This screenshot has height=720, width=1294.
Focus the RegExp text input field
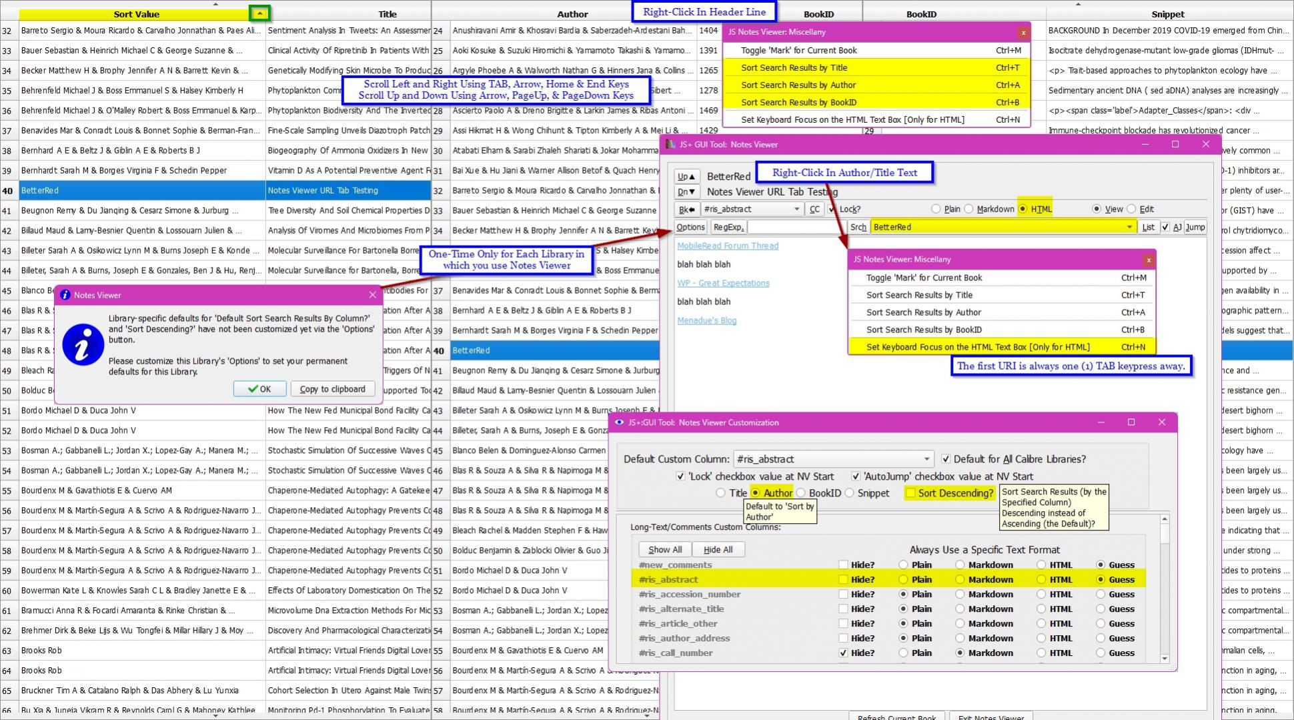796,228
